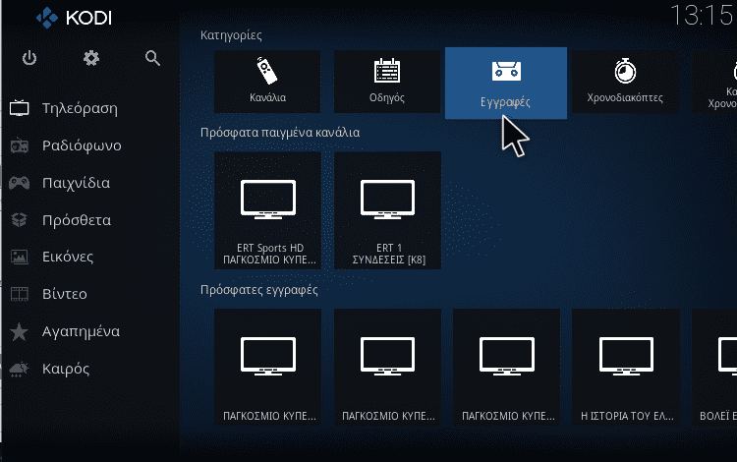Open the power menu icon
This screenshot has height=462, width=737.
(x=29, y=58)
